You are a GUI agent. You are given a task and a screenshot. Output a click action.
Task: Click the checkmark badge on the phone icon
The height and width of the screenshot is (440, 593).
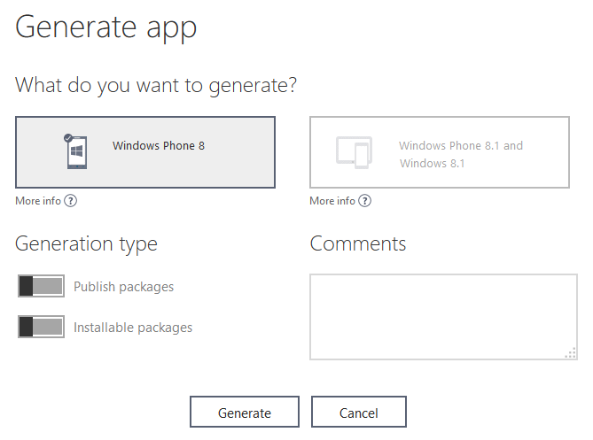[x=67, y=138]
